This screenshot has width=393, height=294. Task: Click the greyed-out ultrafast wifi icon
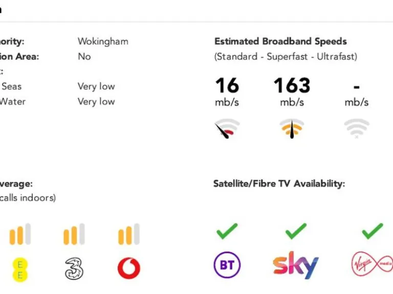[x=357, y=129]
